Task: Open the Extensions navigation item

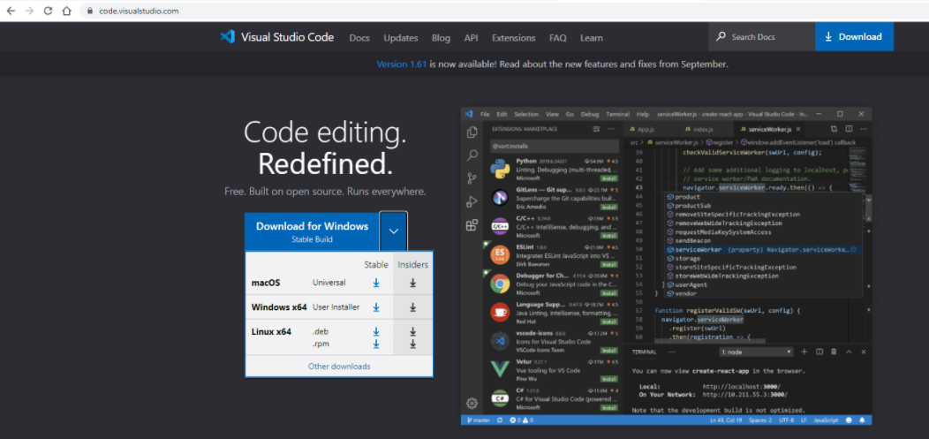Action: coord(513,38)
